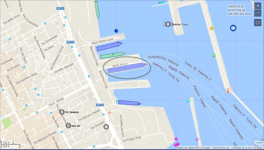Screen dimensions: 264x150
Task: Open the Términos de uso link
Action: point(221,148)
